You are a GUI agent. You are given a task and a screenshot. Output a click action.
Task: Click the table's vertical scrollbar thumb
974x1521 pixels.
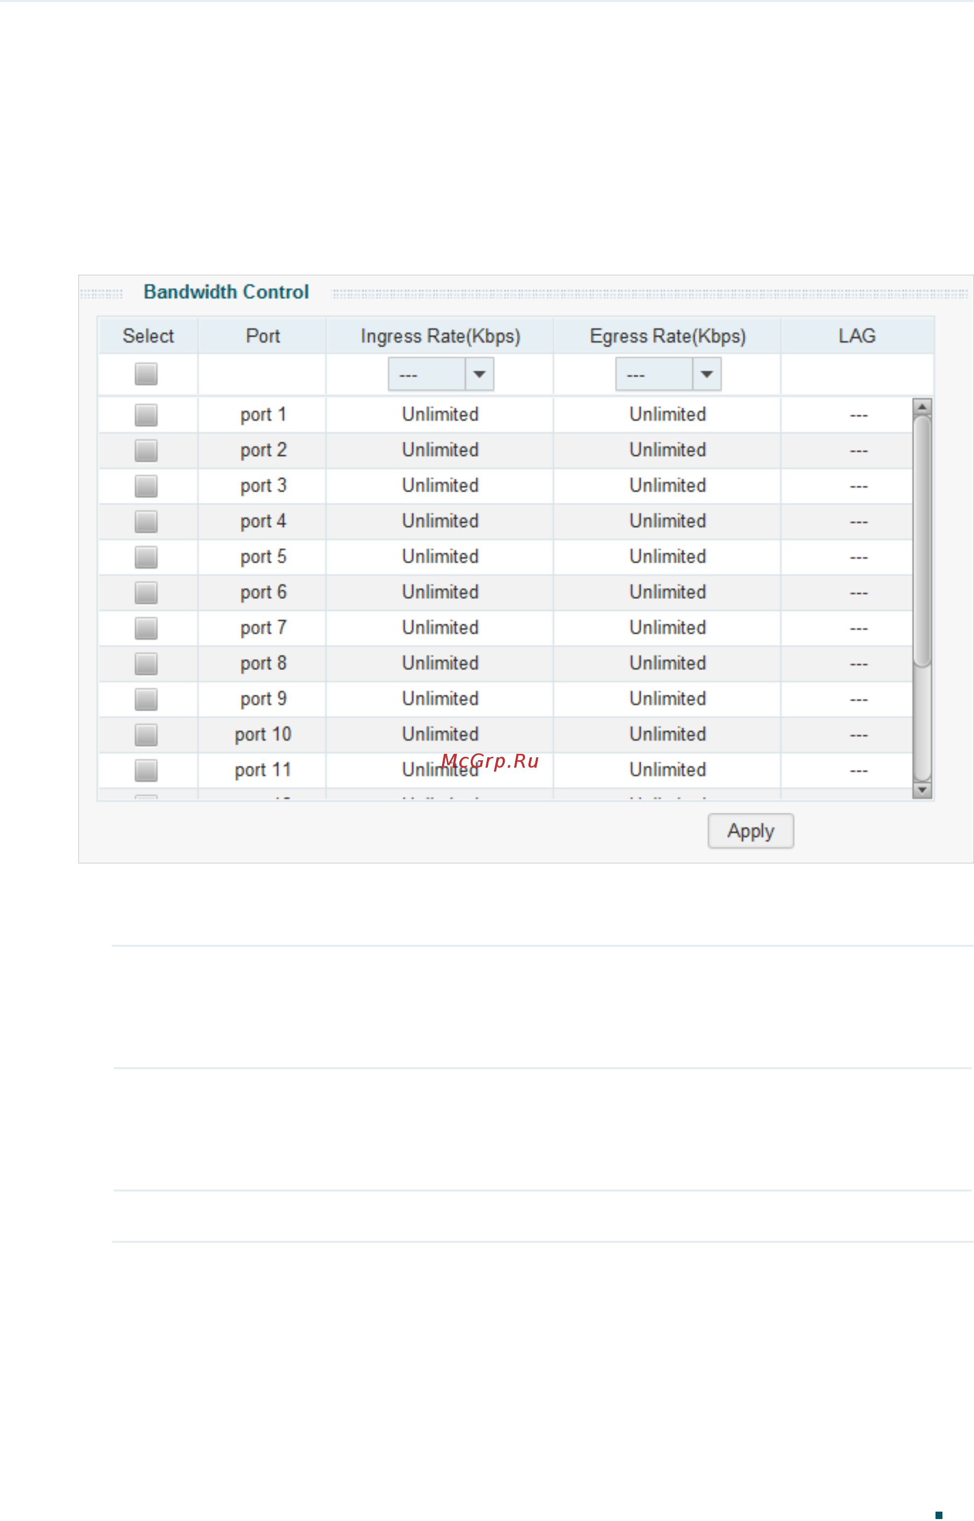click(x=922, y=541)
